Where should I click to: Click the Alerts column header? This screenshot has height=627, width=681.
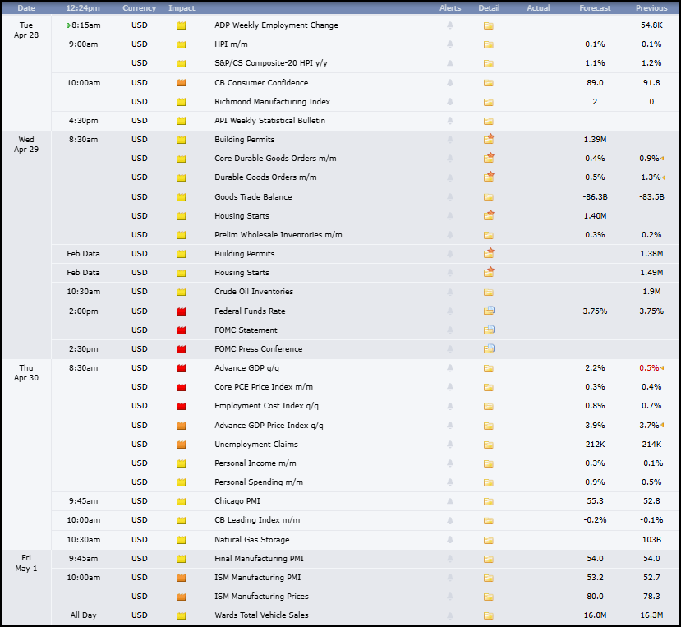tap(450, 8)
